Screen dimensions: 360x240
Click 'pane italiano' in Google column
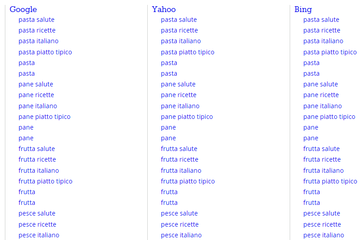tap(38, 106)
